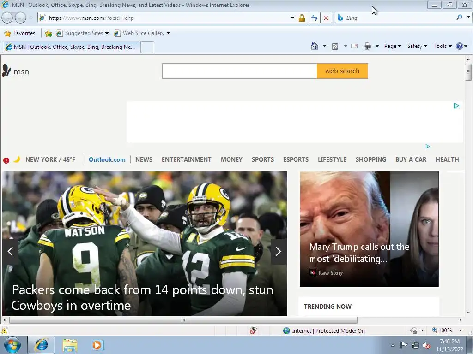Open Windows Explorer from taskbar
The width and height of the screenshot is (473, 354).
(70, 345)
